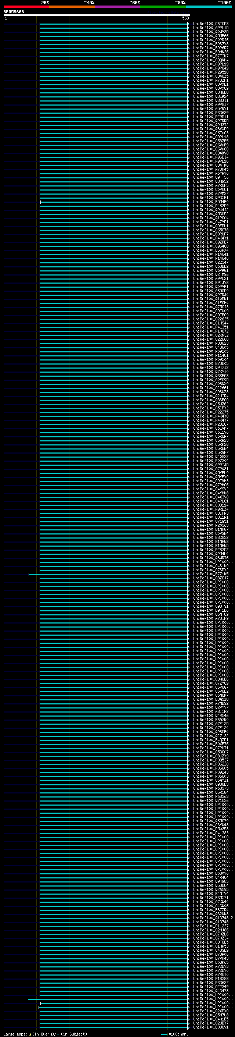
Task: Select hit UniRef100_A8DSD0
Action: [x=210, y=291]
